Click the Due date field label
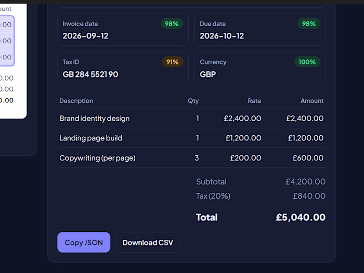This screenshot has width=364, height=273. coord(213,24)
